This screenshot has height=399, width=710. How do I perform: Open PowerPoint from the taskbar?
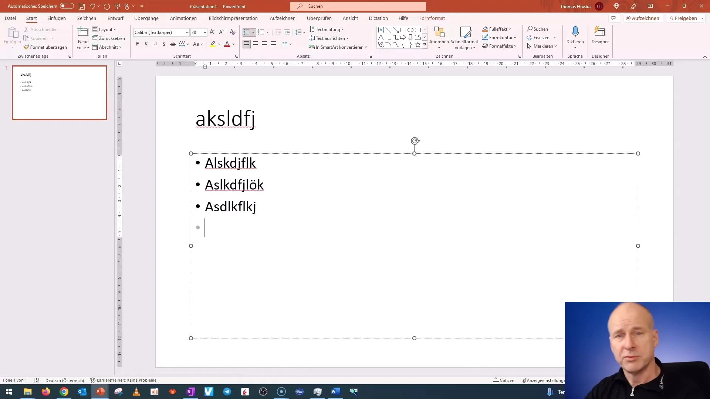coord(100,392)
